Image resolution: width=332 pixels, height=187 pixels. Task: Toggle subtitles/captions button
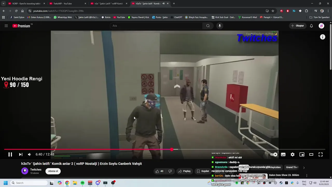click(x=283, y=155)
